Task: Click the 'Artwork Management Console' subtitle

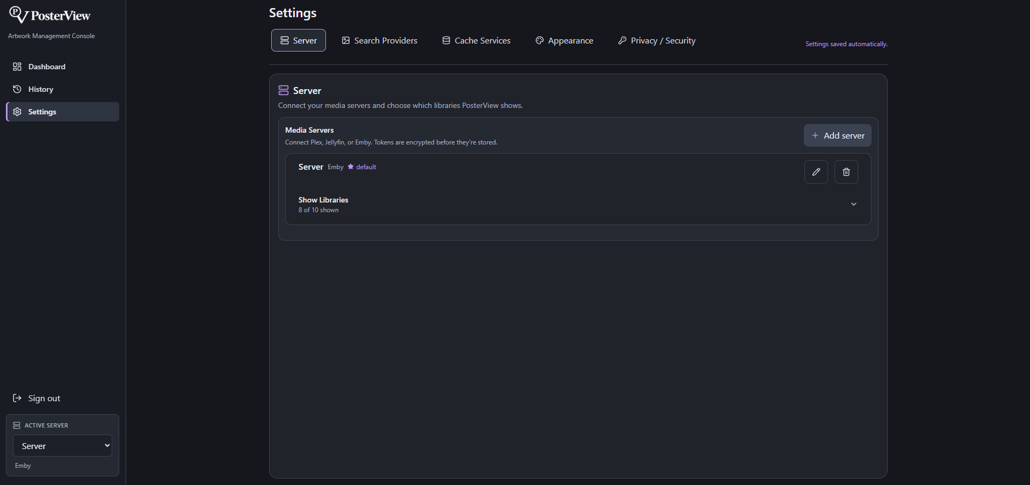Action: 52,36
